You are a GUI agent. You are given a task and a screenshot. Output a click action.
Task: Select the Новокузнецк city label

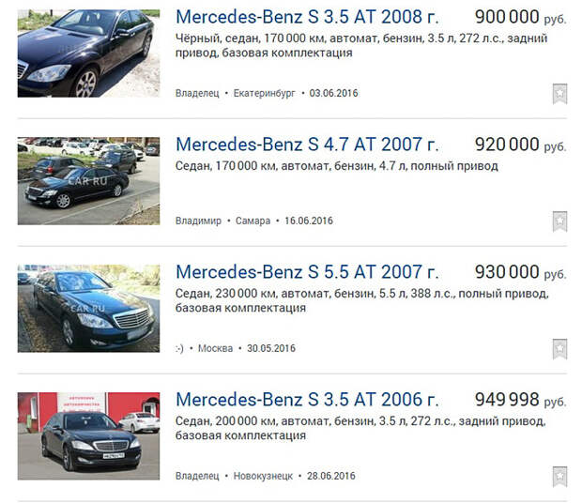pos(263,476)
